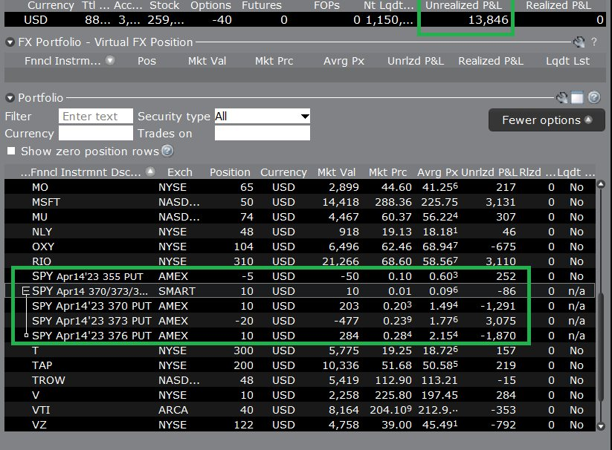612x450 pixels.
Task: Click the Realized P&L header in currency summary
Action: pos(558,5)
